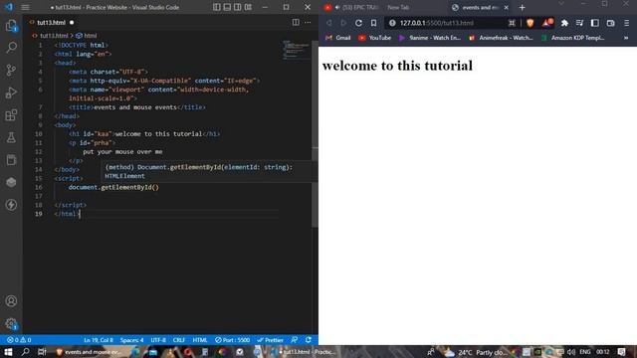The image size is (637, 358).
Task: Open the YouTube bookmark
Action: click(374, 38)
